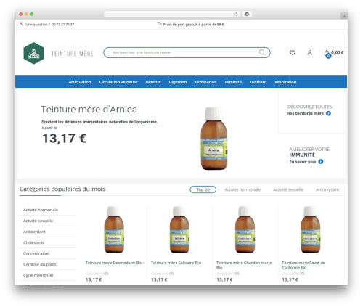Open the Tonifiant menu

[x=258, y=82]
